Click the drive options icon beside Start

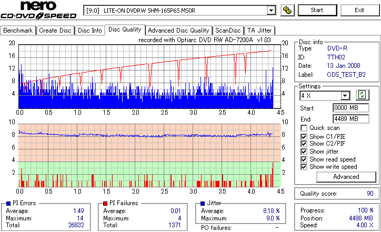pyautogui.click(x=287, y=10)
